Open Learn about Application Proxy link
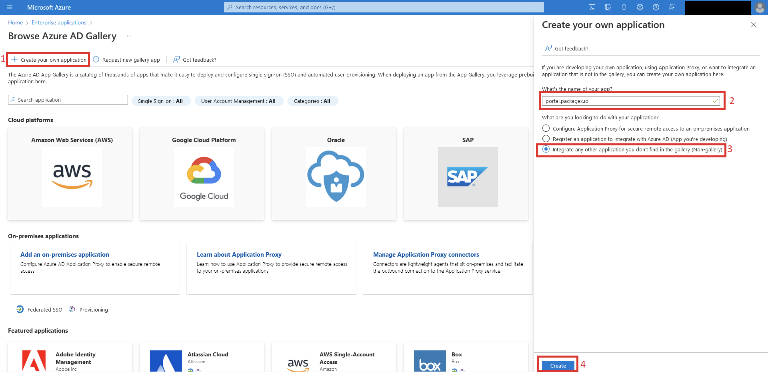This screenshot has width=768, height=372. point(239,255)
